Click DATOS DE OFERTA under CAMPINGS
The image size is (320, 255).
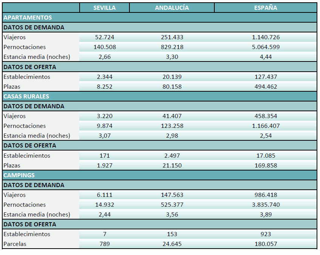(30, 224)
